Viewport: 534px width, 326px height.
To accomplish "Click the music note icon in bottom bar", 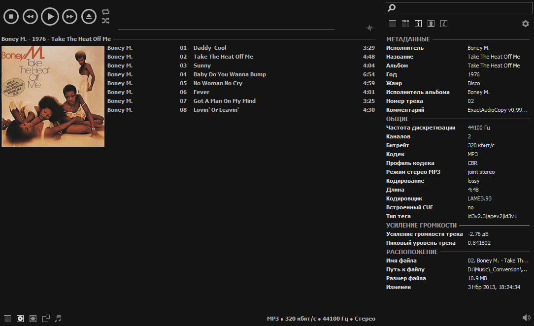I will pyautogui.click(x=58, y=319).
